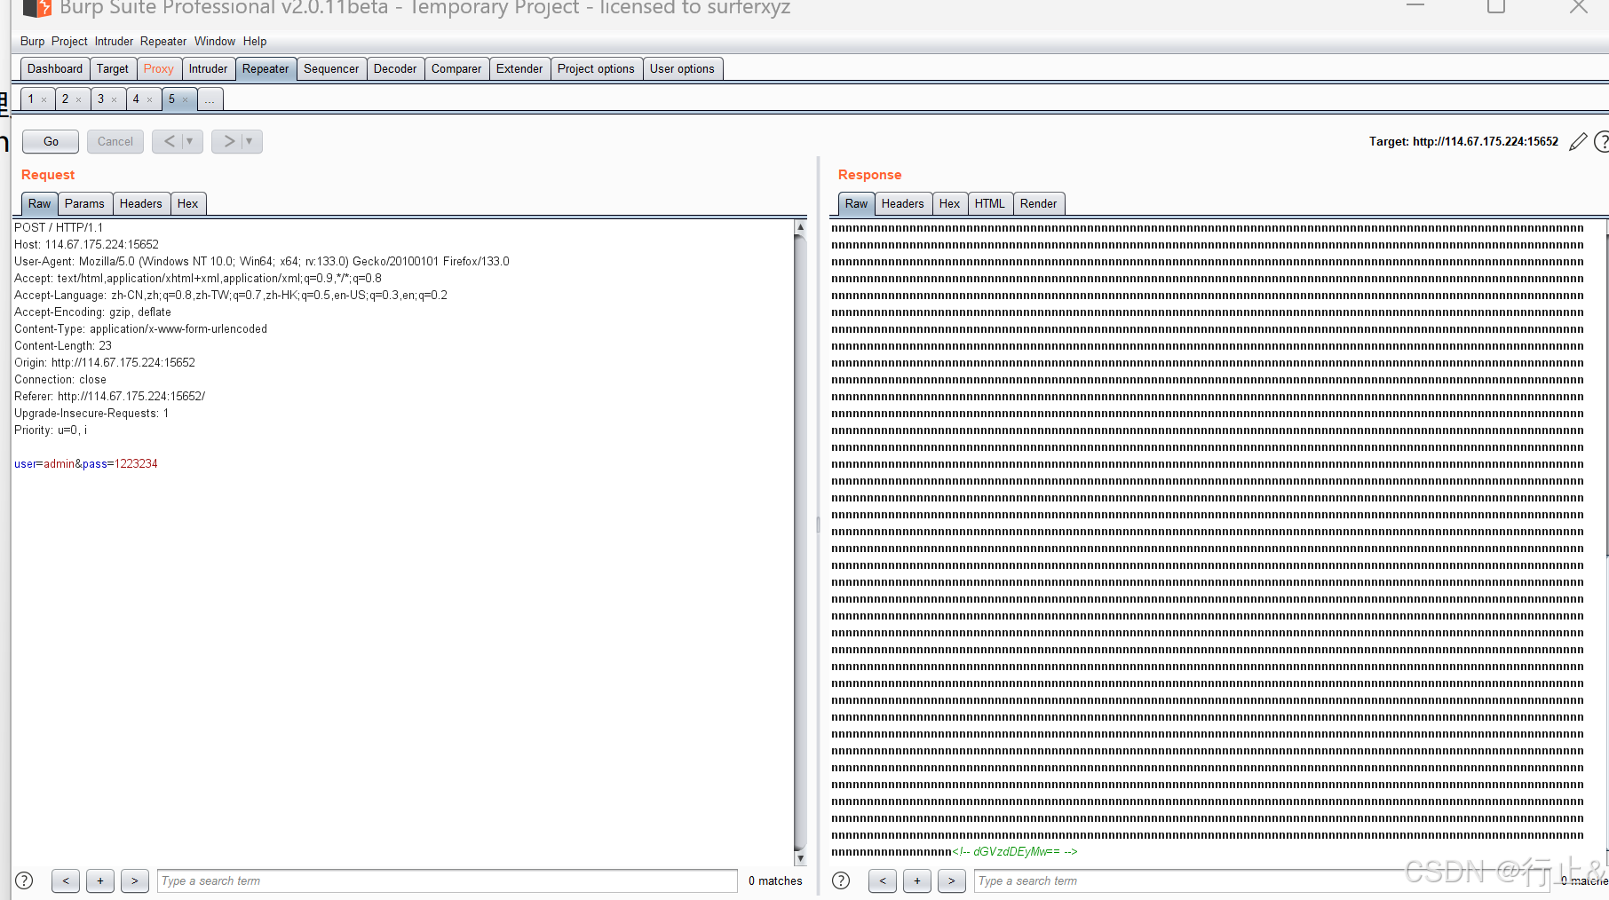This screenshot has width=1609, height=900.
Task: Switch to the Sequencer tab
Action: coord(331,68)
